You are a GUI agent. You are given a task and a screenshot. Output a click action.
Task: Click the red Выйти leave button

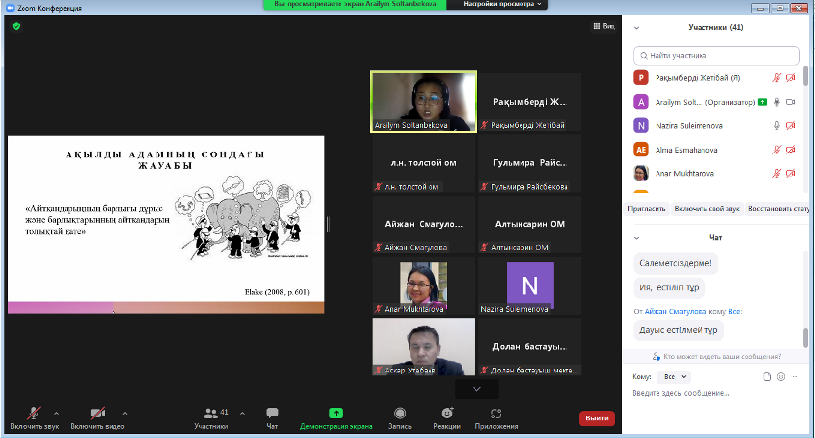tap(597, 418)
